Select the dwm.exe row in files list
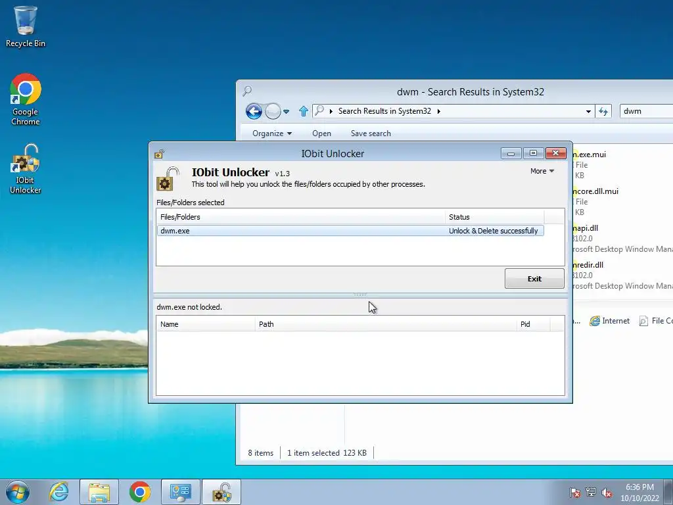Viewport: 673px width, 505px height. coord(350,231)
